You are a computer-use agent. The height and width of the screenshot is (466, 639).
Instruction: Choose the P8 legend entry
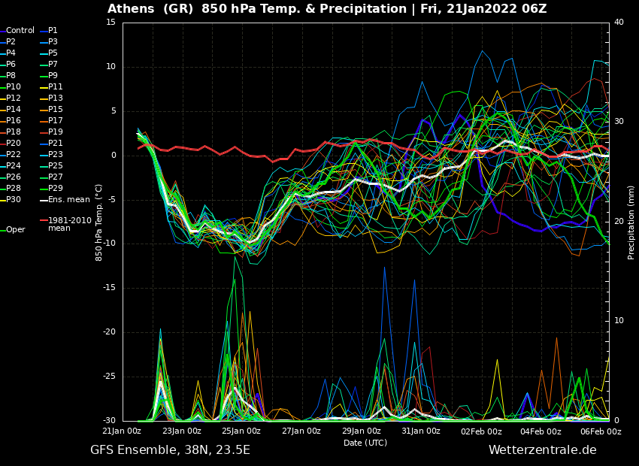pos(11,75)
